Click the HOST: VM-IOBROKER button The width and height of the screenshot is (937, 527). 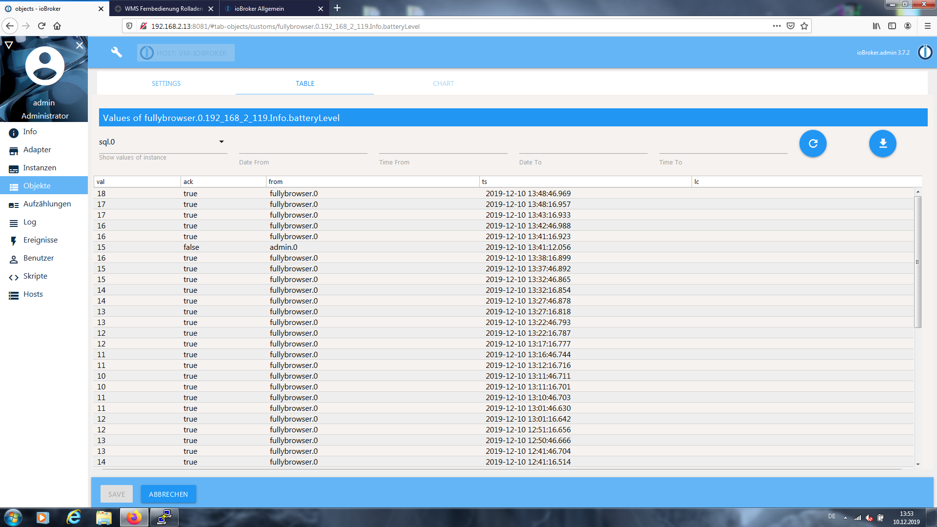(186, 53)
